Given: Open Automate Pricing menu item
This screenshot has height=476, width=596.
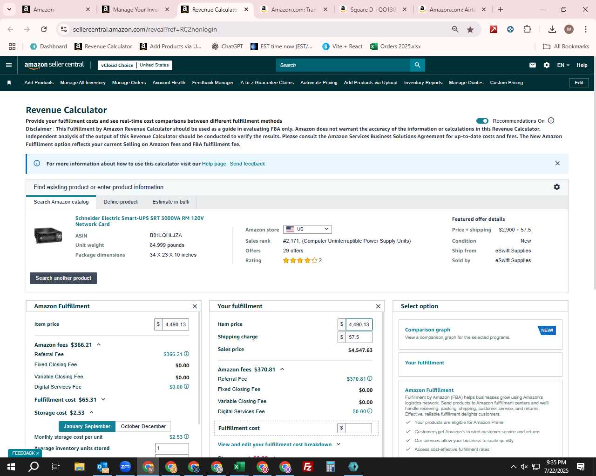Looking at the screenshot, I should 319,83.
